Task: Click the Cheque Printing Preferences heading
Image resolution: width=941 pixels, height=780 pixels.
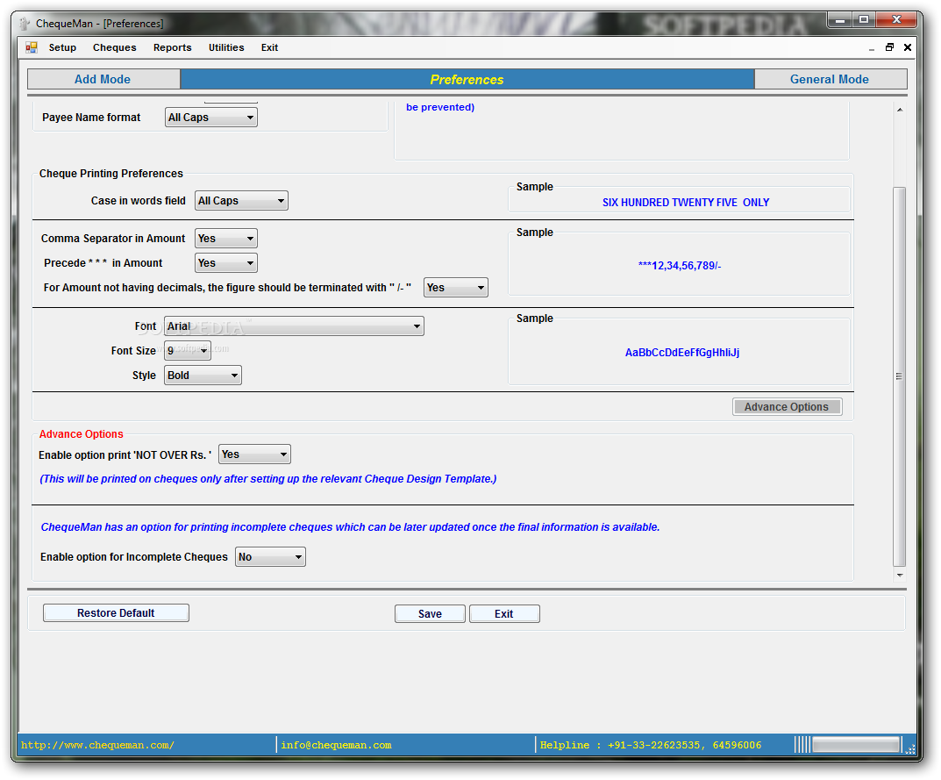Action: (x=111, y=174)
